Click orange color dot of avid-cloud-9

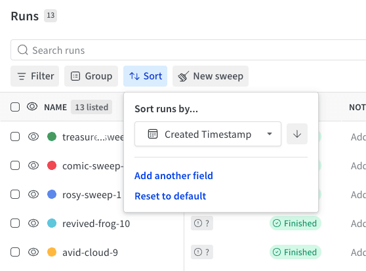point(52,252)
